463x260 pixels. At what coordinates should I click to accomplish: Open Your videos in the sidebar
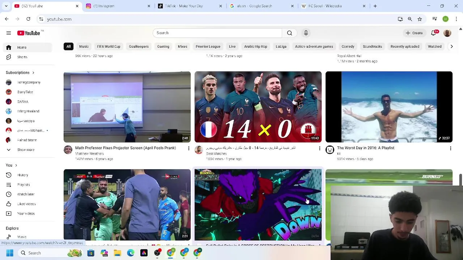(27, 213)
